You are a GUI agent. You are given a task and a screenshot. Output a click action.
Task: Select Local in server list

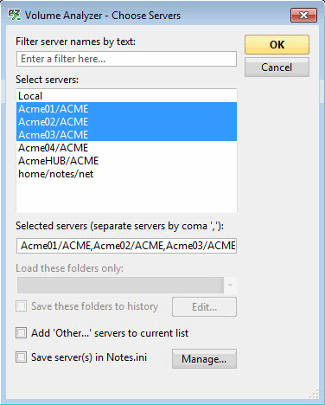126,96
